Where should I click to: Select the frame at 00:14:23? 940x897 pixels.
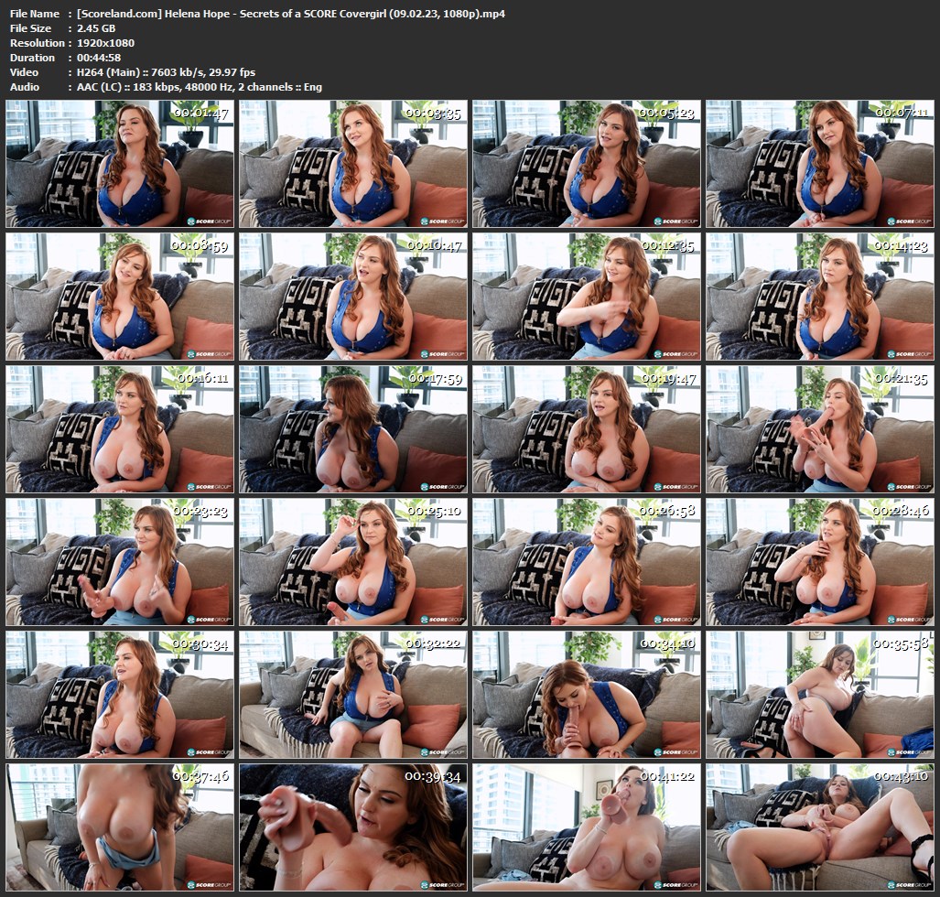pos(820,297)
